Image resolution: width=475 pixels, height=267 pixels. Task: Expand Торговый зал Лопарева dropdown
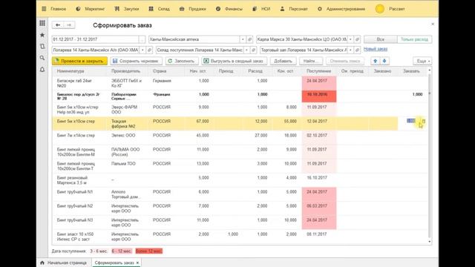coord(350,50)
